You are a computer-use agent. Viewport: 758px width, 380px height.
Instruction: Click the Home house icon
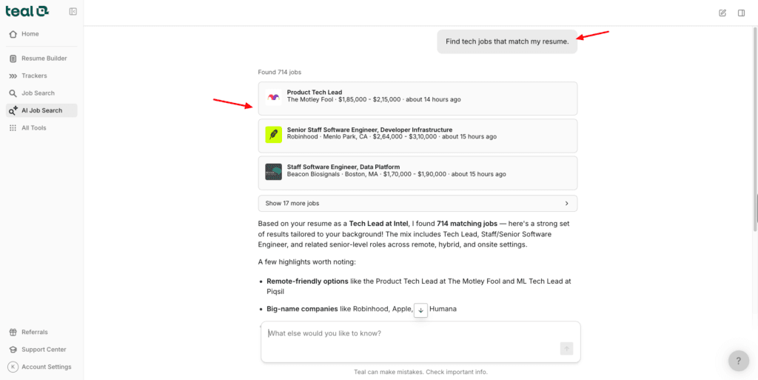pyautogui.click(x=13, y=34)
